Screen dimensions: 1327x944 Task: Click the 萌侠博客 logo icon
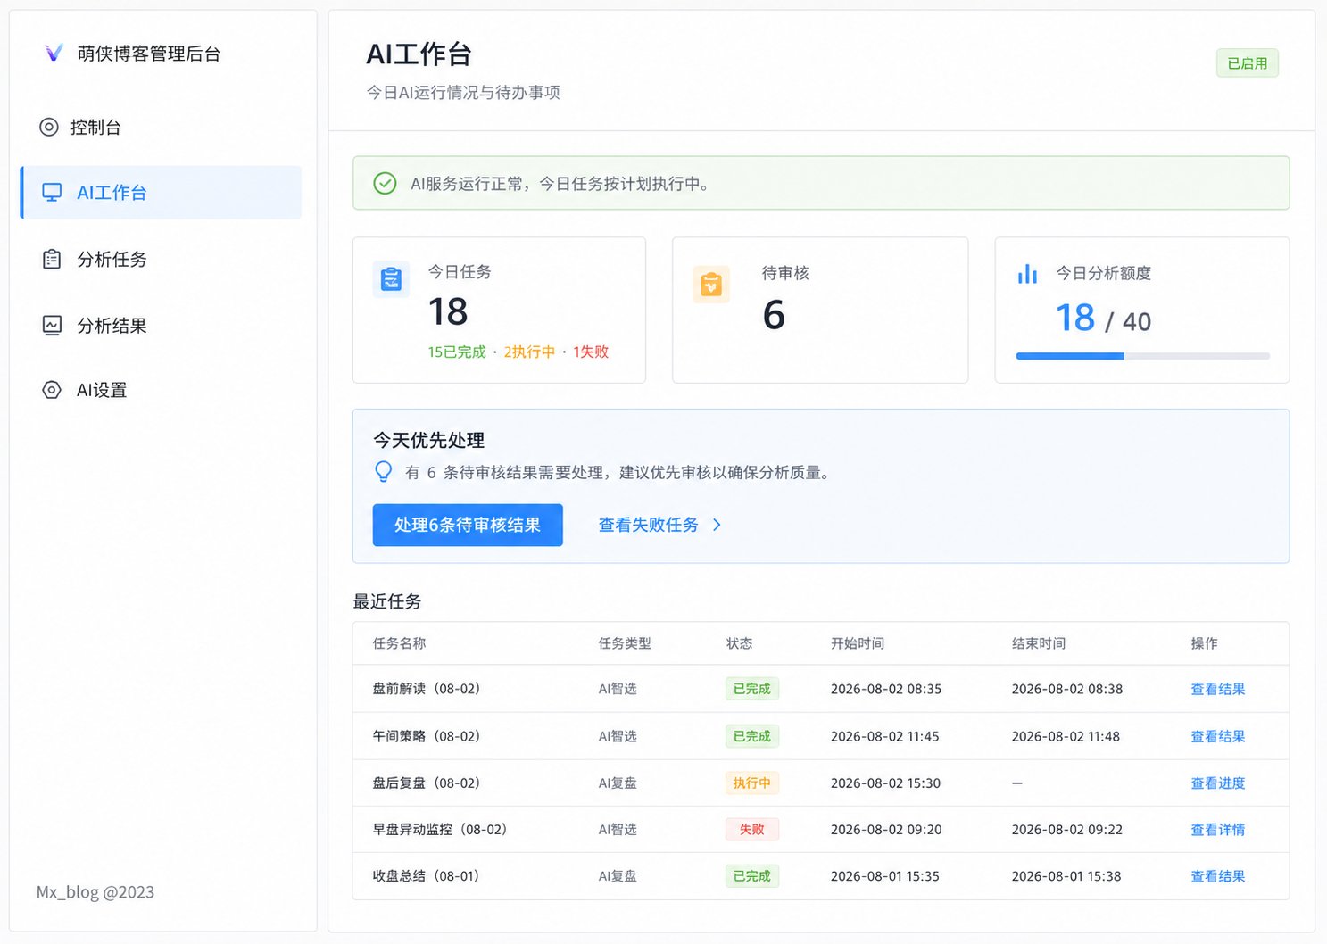54,53
